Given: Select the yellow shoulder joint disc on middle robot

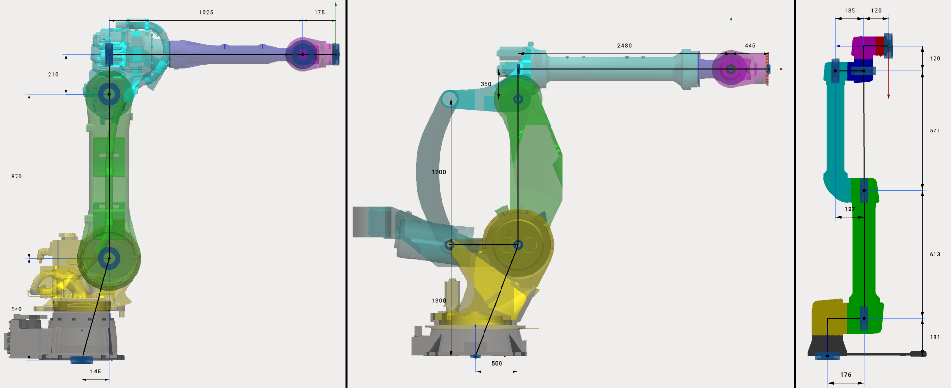Looking at the screenshot, I should [518, 245].
